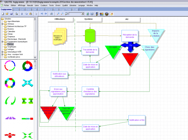Screen dimensions: 188x140
Task: Click the green refresh arrows toolbar icon
Action: click(88, 14)
